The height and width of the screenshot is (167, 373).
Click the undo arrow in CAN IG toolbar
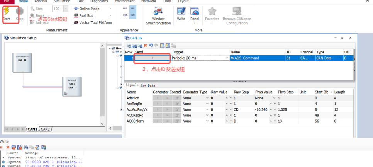pos(151,46)
